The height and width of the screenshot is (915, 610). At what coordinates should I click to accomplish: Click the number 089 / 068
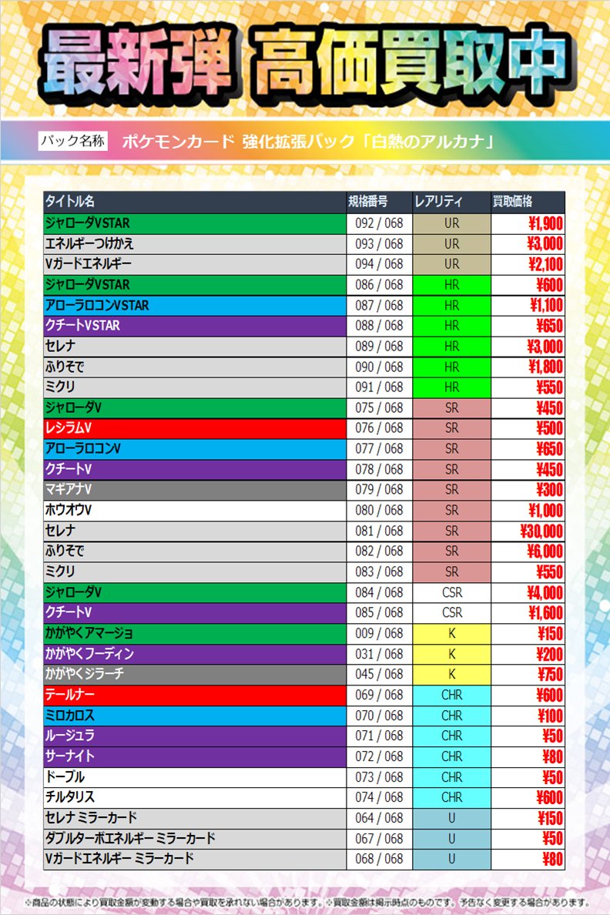coord(379,346)
